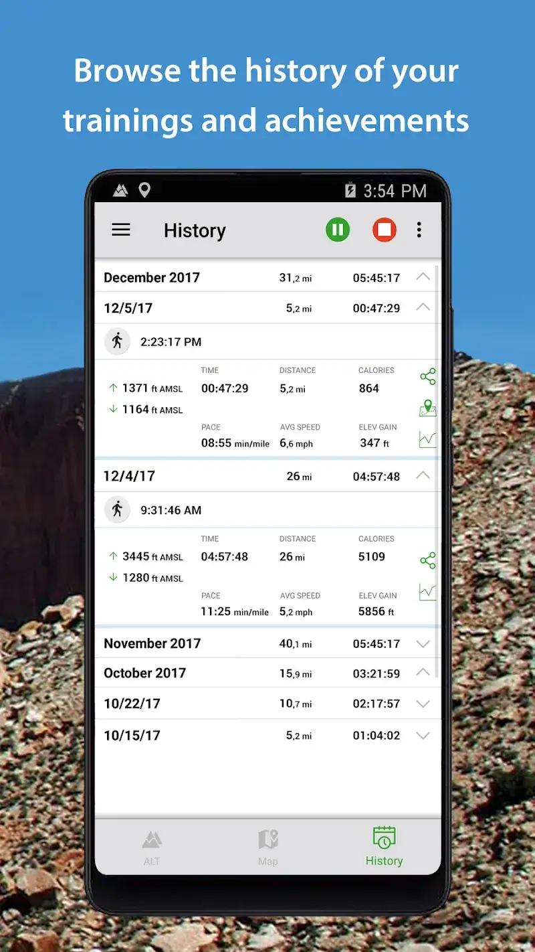Collapse the October 2017 section

click(x=422, y=673)
